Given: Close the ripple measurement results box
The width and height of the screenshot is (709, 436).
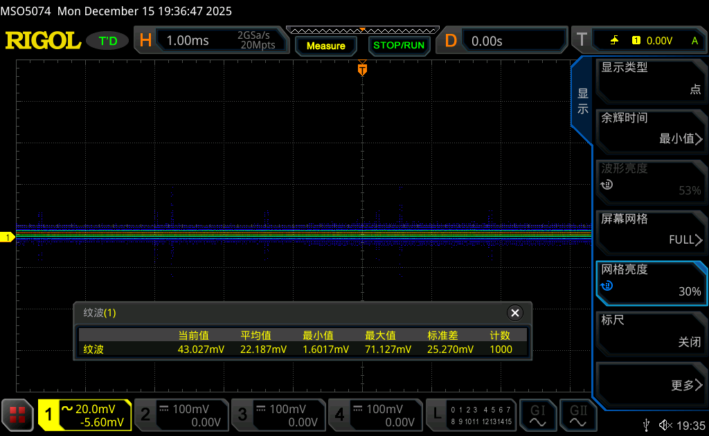Looking at the screenshot, I should click(x=514, y=313).
